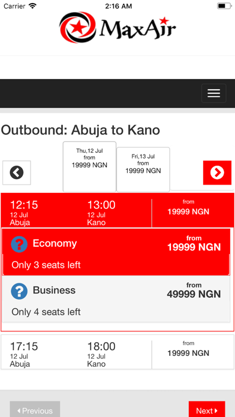The height and width of the screenshot is (417, 235).
Task: Collapse the 12:15 Abuja flight row
Action: coord(117,210)
